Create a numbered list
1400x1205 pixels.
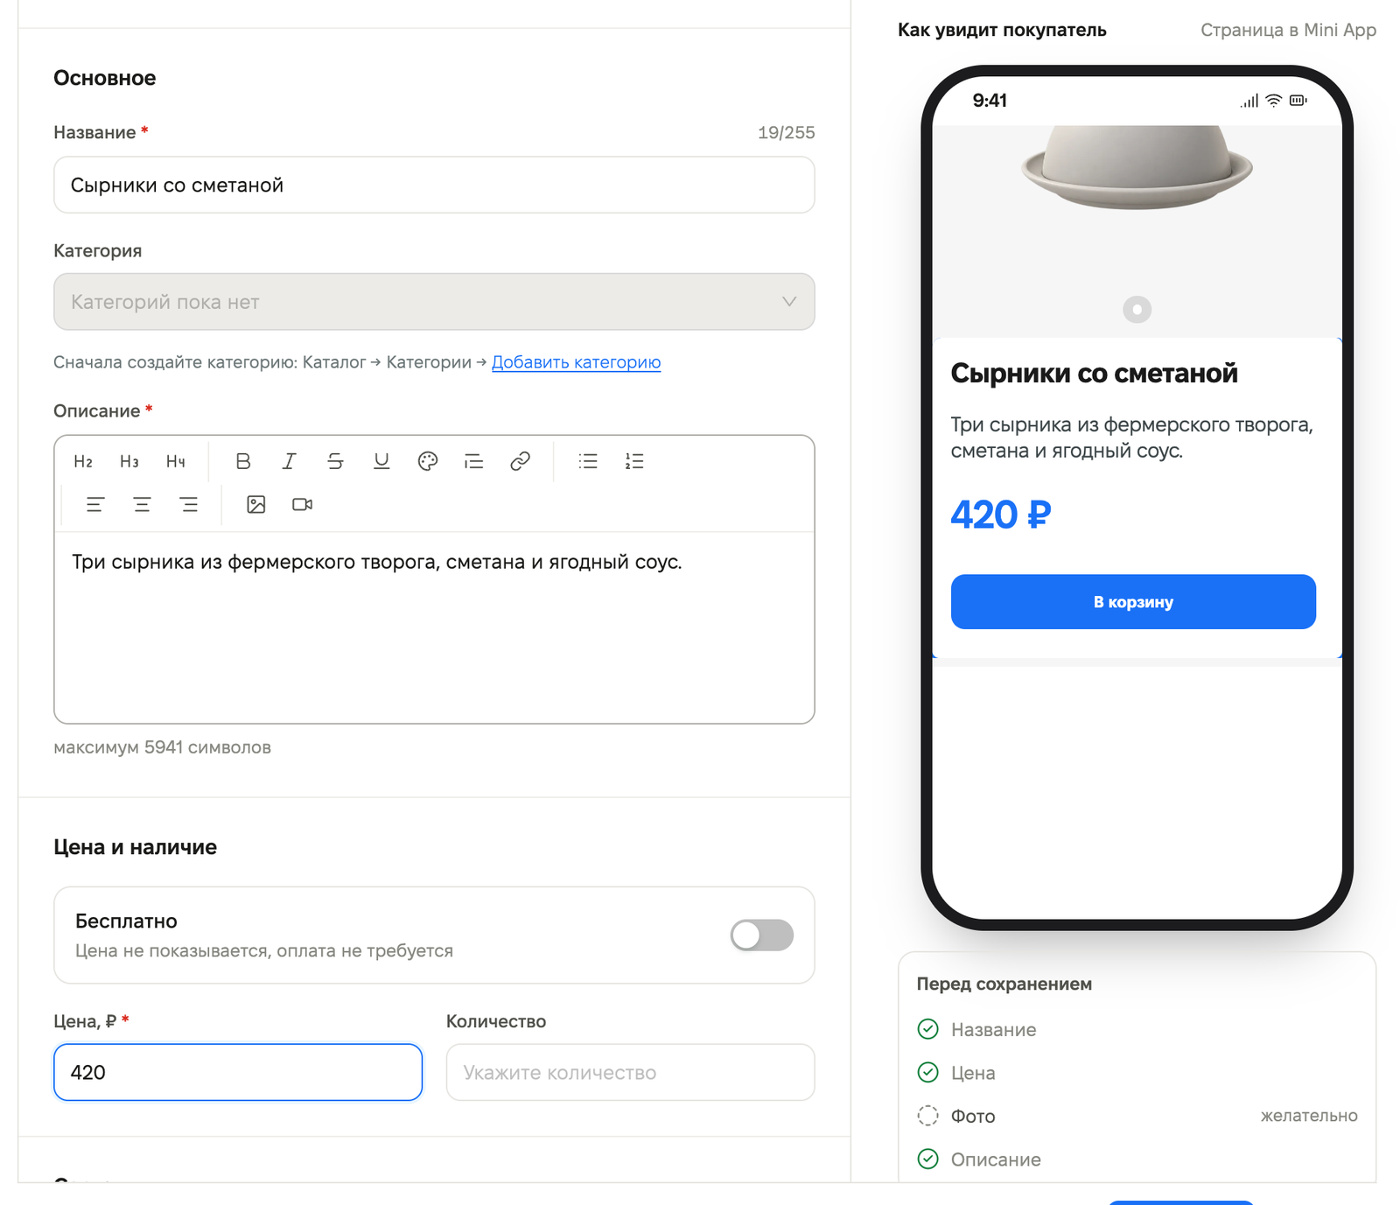[634, 461]
